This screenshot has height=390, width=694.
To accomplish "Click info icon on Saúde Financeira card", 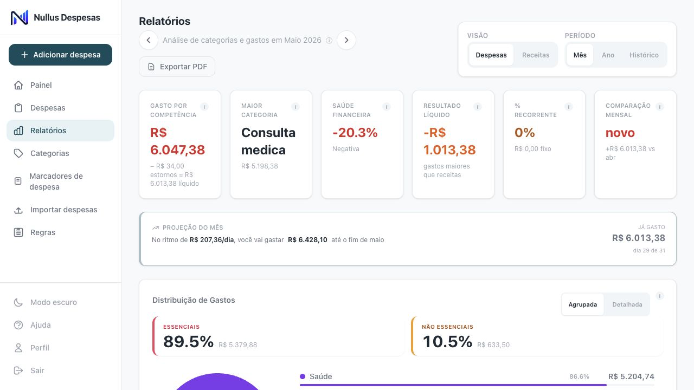I will pyautogui.click(x=387, y=107).
